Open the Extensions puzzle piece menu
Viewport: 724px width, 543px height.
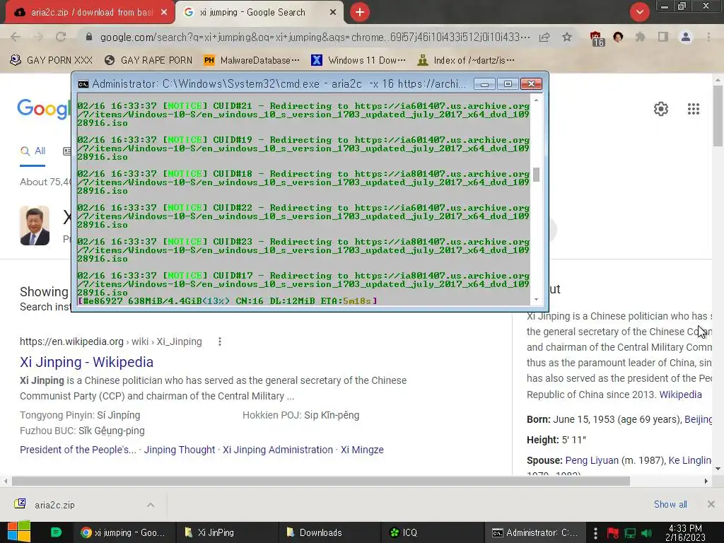click(641, 37)
